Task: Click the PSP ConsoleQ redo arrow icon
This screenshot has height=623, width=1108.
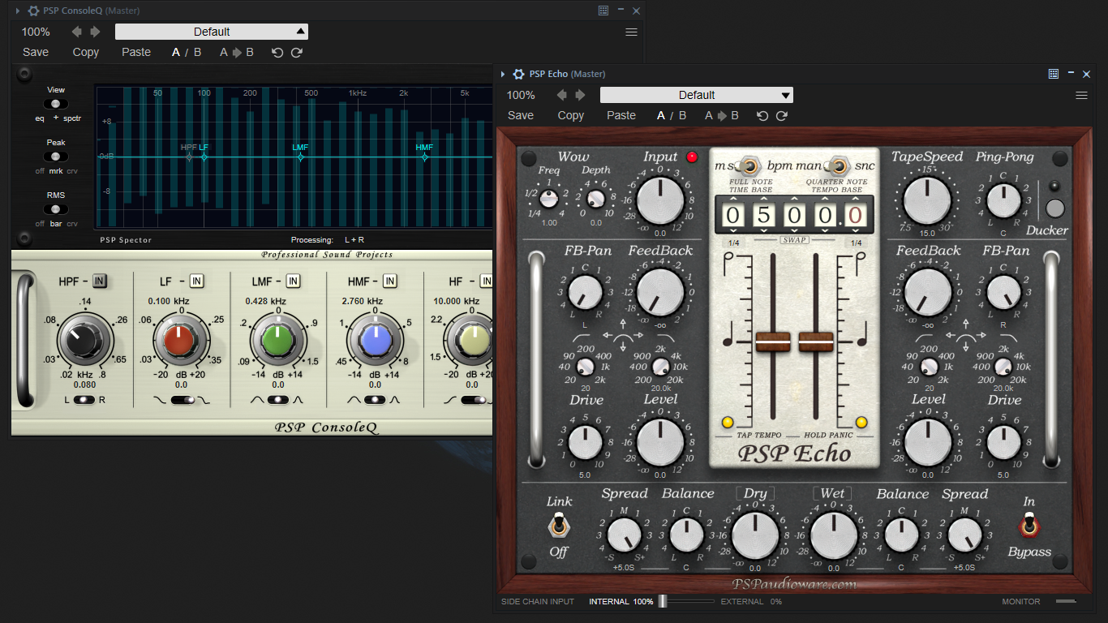Action: click(x=297, y=53)
